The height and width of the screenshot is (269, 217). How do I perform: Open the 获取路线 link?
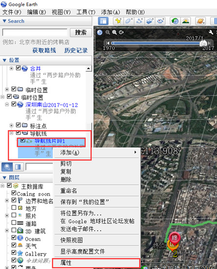pos(44,50)
